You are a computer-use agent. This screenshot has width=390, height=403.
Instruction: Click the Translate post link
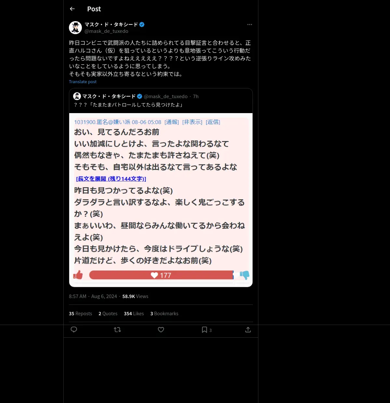pos(83,82)
